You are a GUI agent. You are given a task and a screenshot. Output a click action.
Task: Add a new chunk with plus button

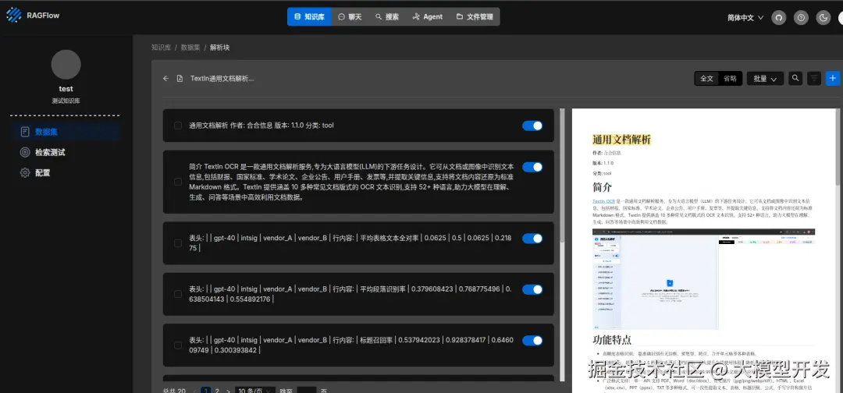(x=833, y=79)
